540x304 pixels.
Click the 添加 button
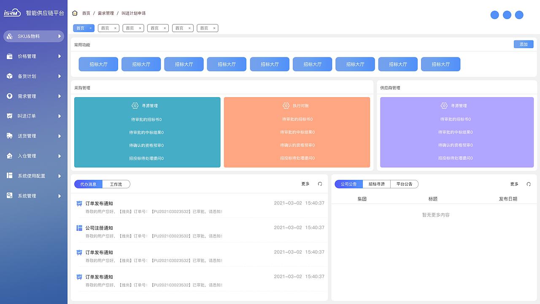tap(524, 44)
